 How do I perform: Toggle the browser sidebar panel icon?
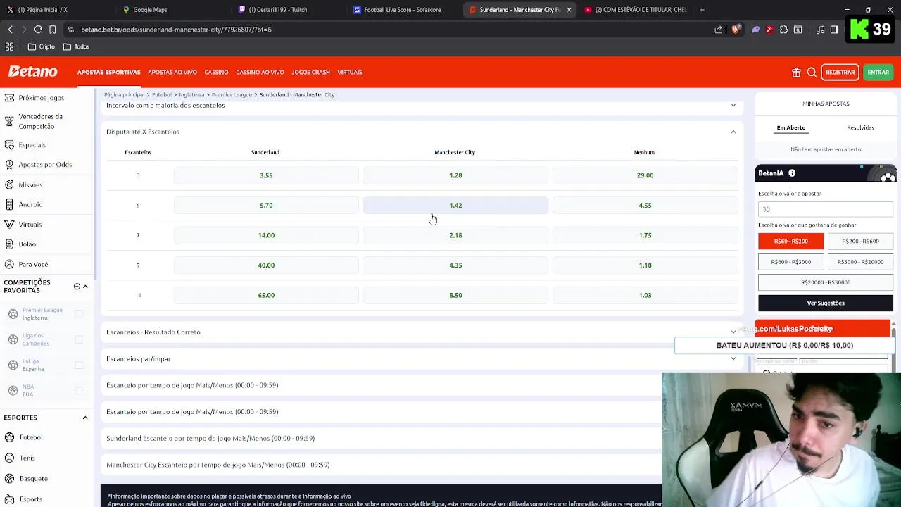pos(834,30)
